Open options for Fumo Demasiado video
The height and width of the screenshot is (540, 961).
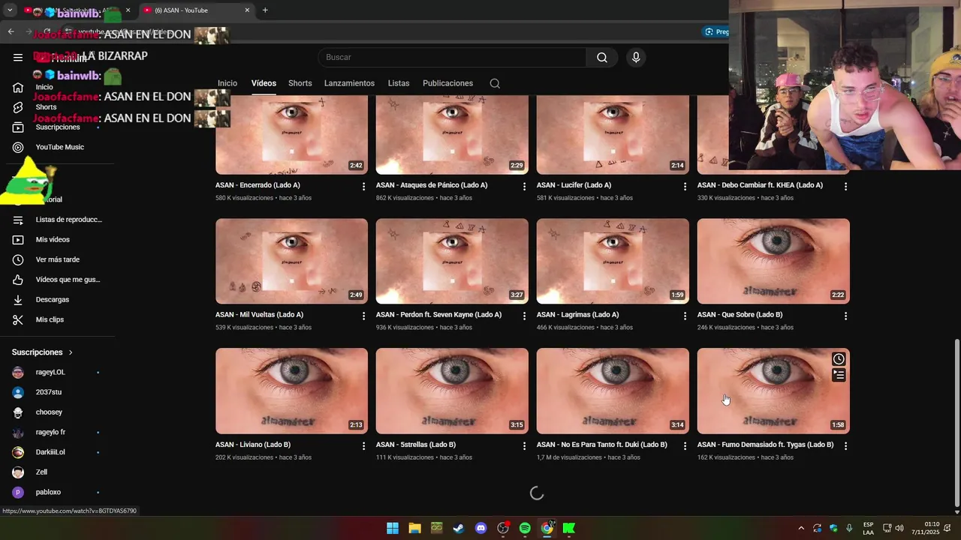point(845,445)
